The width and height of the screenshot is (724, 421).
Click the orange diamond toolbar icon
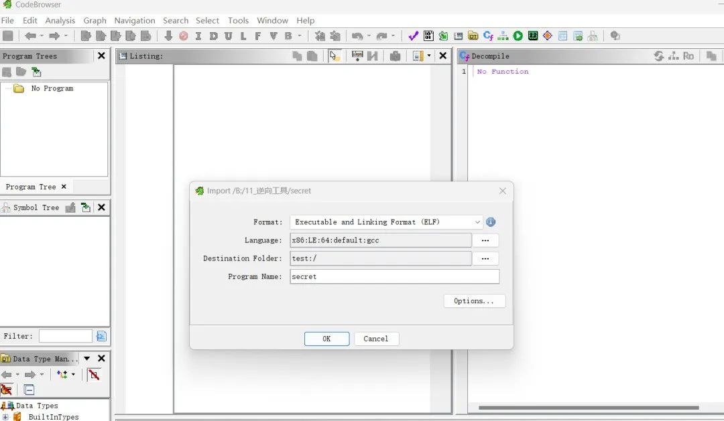[548, 36]
